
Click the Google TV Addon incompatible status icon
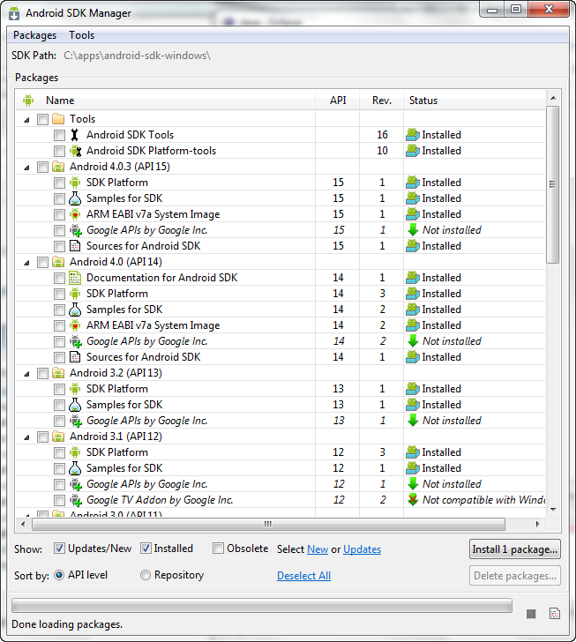413,499
